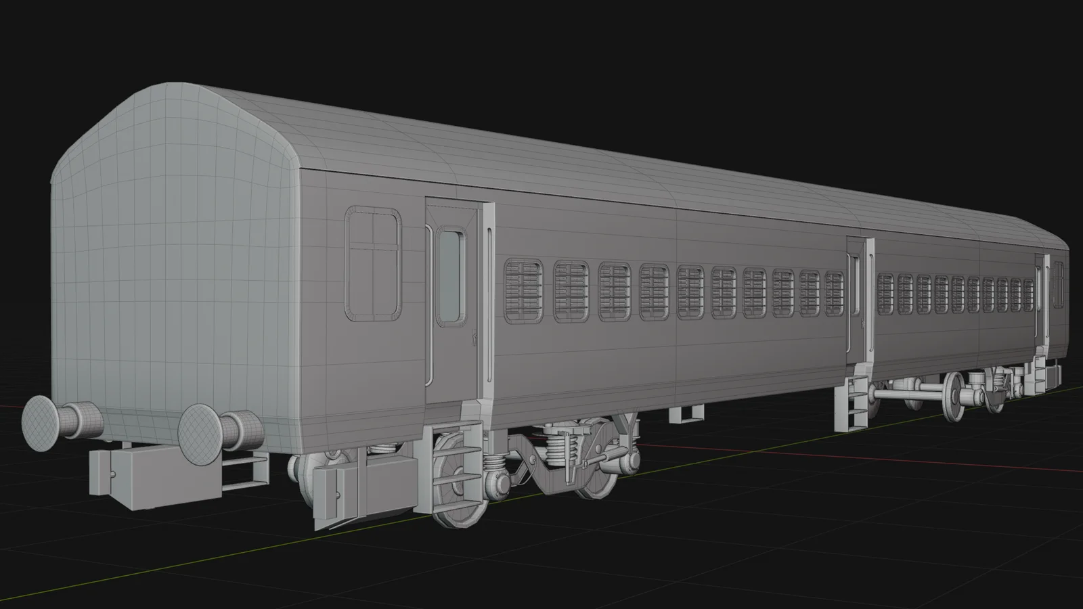1083x609 pixels.
Task: Click the middle door of the coach
Action: pyautogui.click(x=857, y=301)
